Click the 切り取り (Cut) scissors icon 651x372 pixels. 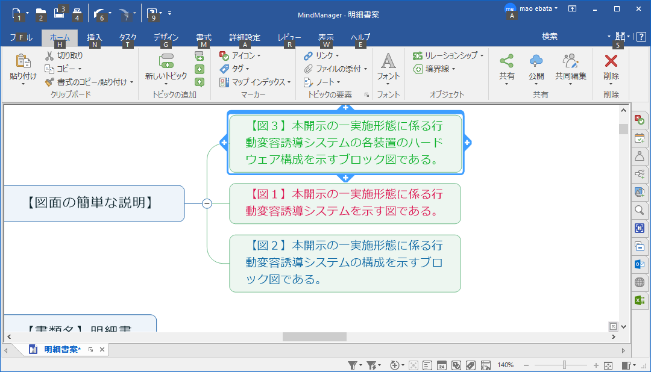click(50, 55)
